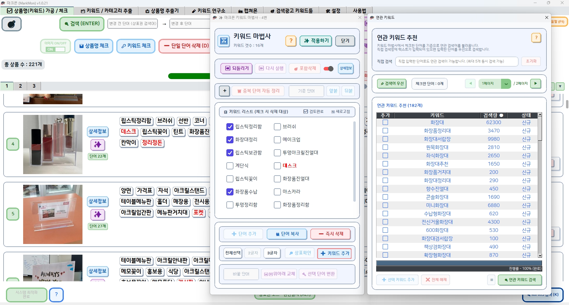Click 검색 (ENTER) button

(82, 24)
